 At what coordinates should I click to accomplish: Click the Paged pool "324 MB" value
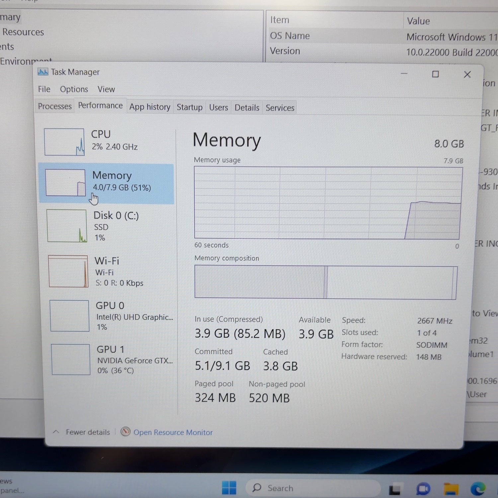click(x=215, y=398)
